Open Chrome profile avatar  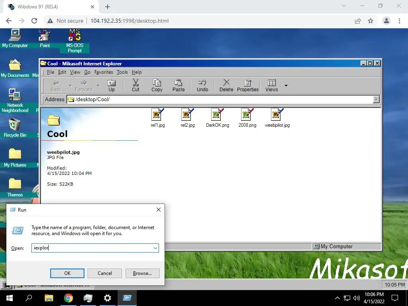point(386,21)
